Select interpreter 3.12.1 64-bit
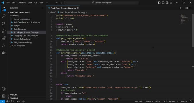The height and width of the screenshot is (103, 194). tap(182, 101)
